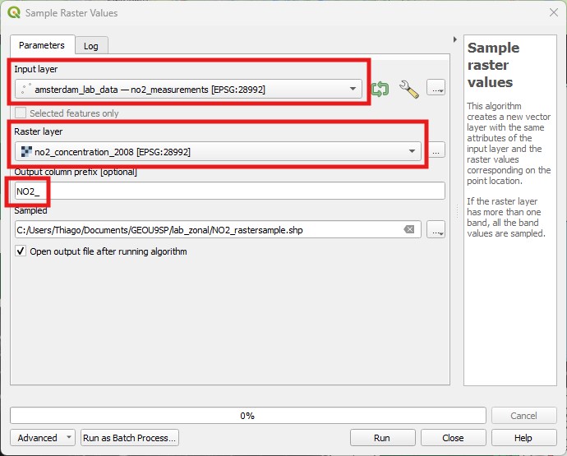Clear the Sampled output path field
This screenshot has height=456, width=567.
tap(409, 229)
